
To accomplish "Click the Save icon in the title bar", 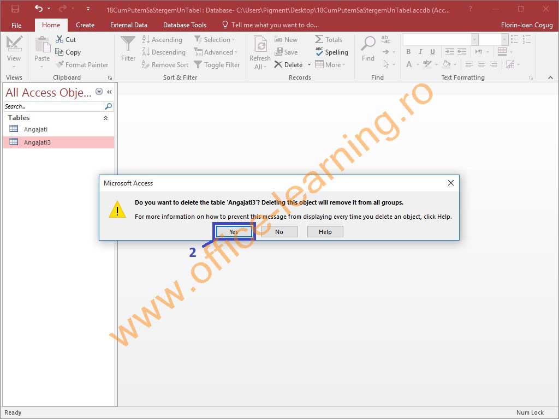I will point(15,9).
